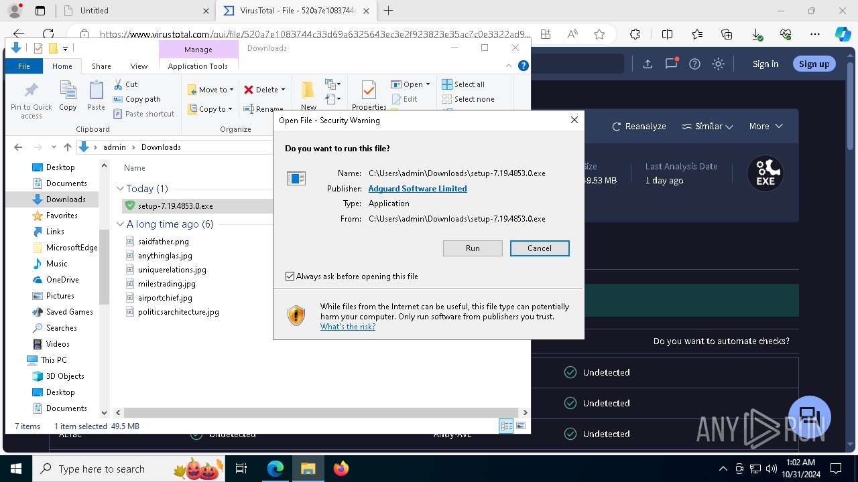The height and width of the screenshot is (482, 858).
Task: Click the Manage contextual tab
Action: pos(198,50)
